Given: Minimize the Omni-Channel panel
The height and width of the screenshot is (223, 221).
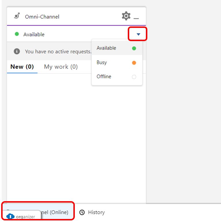Looking at the screenshot, I should (x=136, y=17).
